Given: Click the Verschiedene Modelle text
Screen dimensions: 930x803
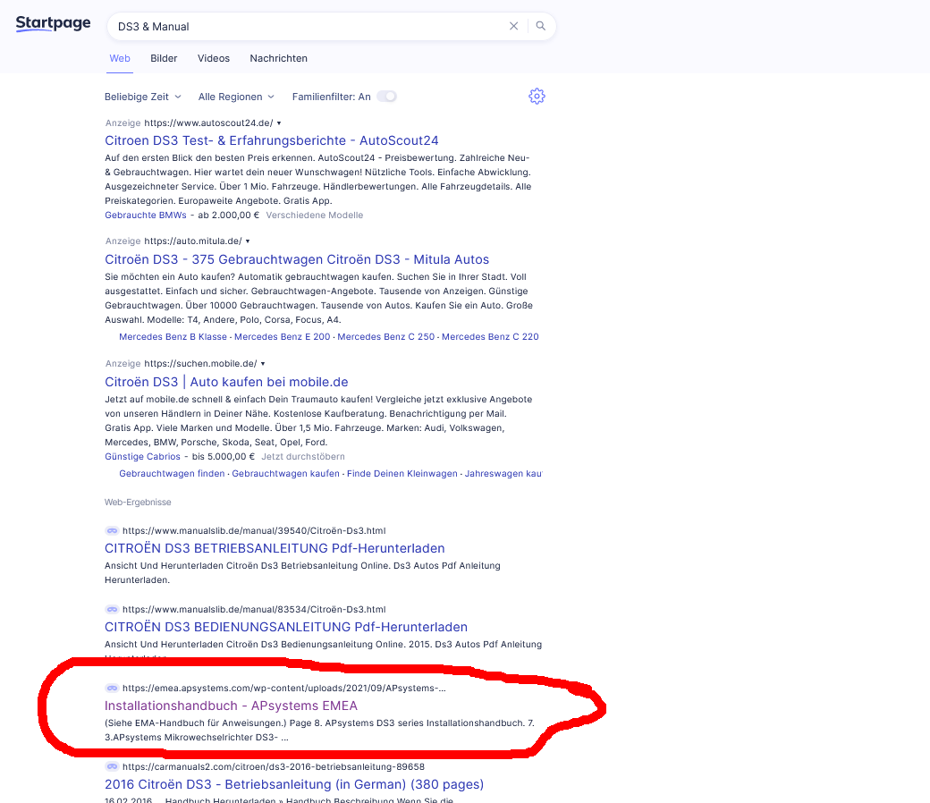Looking at the screenshot, I should pyautogui.click(x=315, y=216).
